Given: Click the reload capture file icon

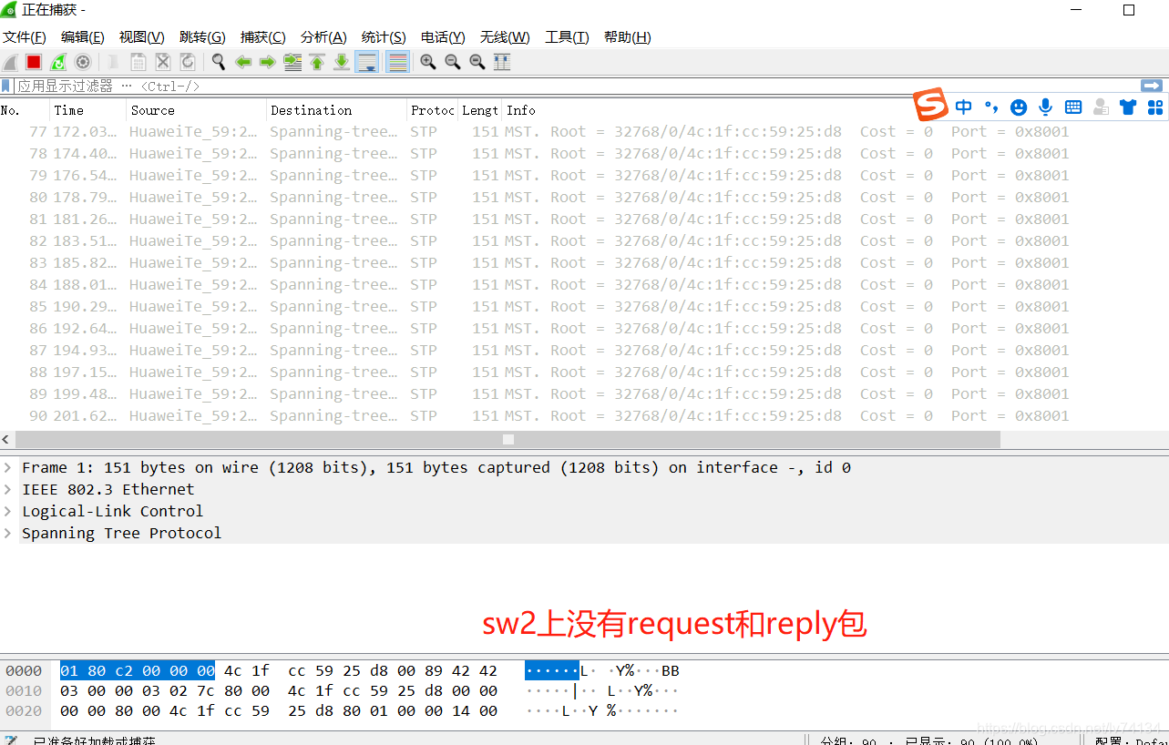Looking at the screenshot, I should [188, 62].
